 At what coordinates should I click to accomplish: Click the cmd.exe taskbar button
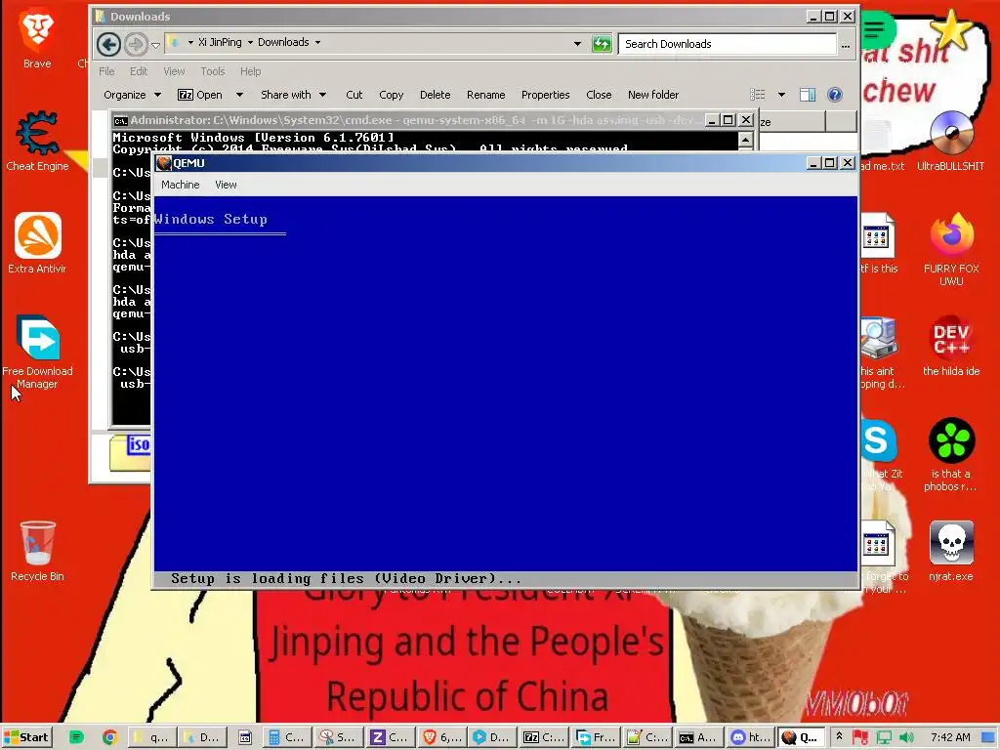[699, 737]
